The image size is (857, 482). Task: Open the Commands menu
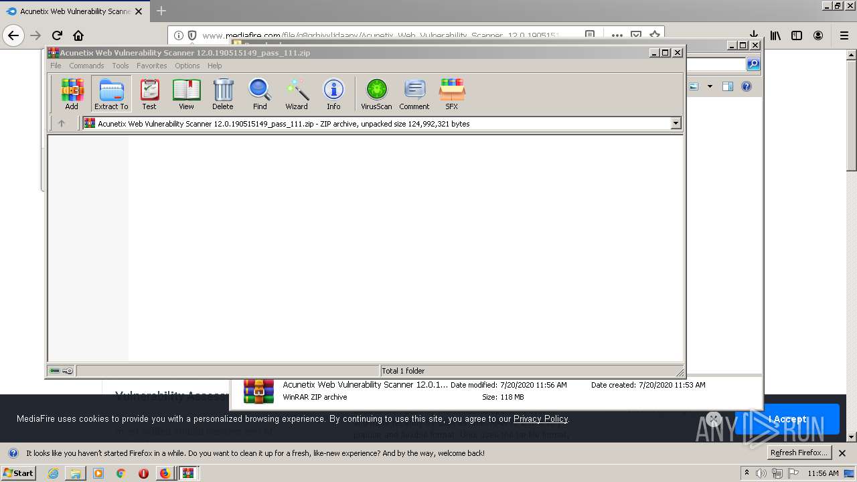(x=86, y=66)
